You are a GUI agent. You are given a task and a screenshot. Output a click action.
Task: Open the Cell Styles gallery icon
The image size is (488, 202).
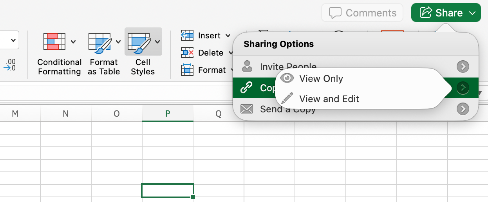[x=139, y=42]
